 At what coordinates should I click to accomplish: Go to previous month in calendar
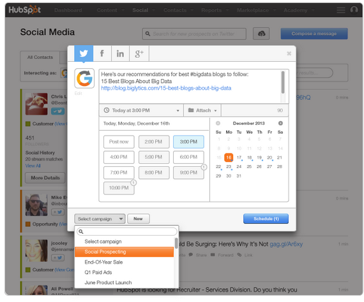click(x=218, y=123)
